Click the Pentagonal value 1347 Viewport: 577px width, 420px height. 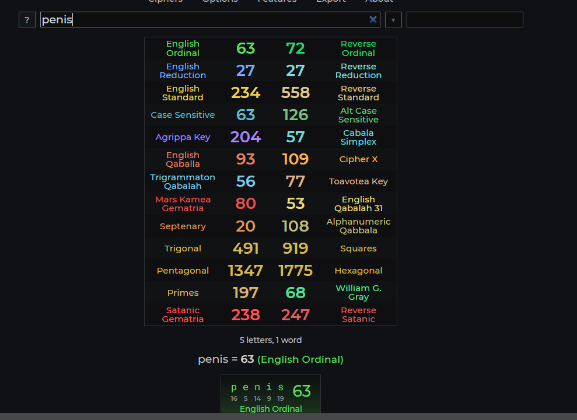[246, 270]
